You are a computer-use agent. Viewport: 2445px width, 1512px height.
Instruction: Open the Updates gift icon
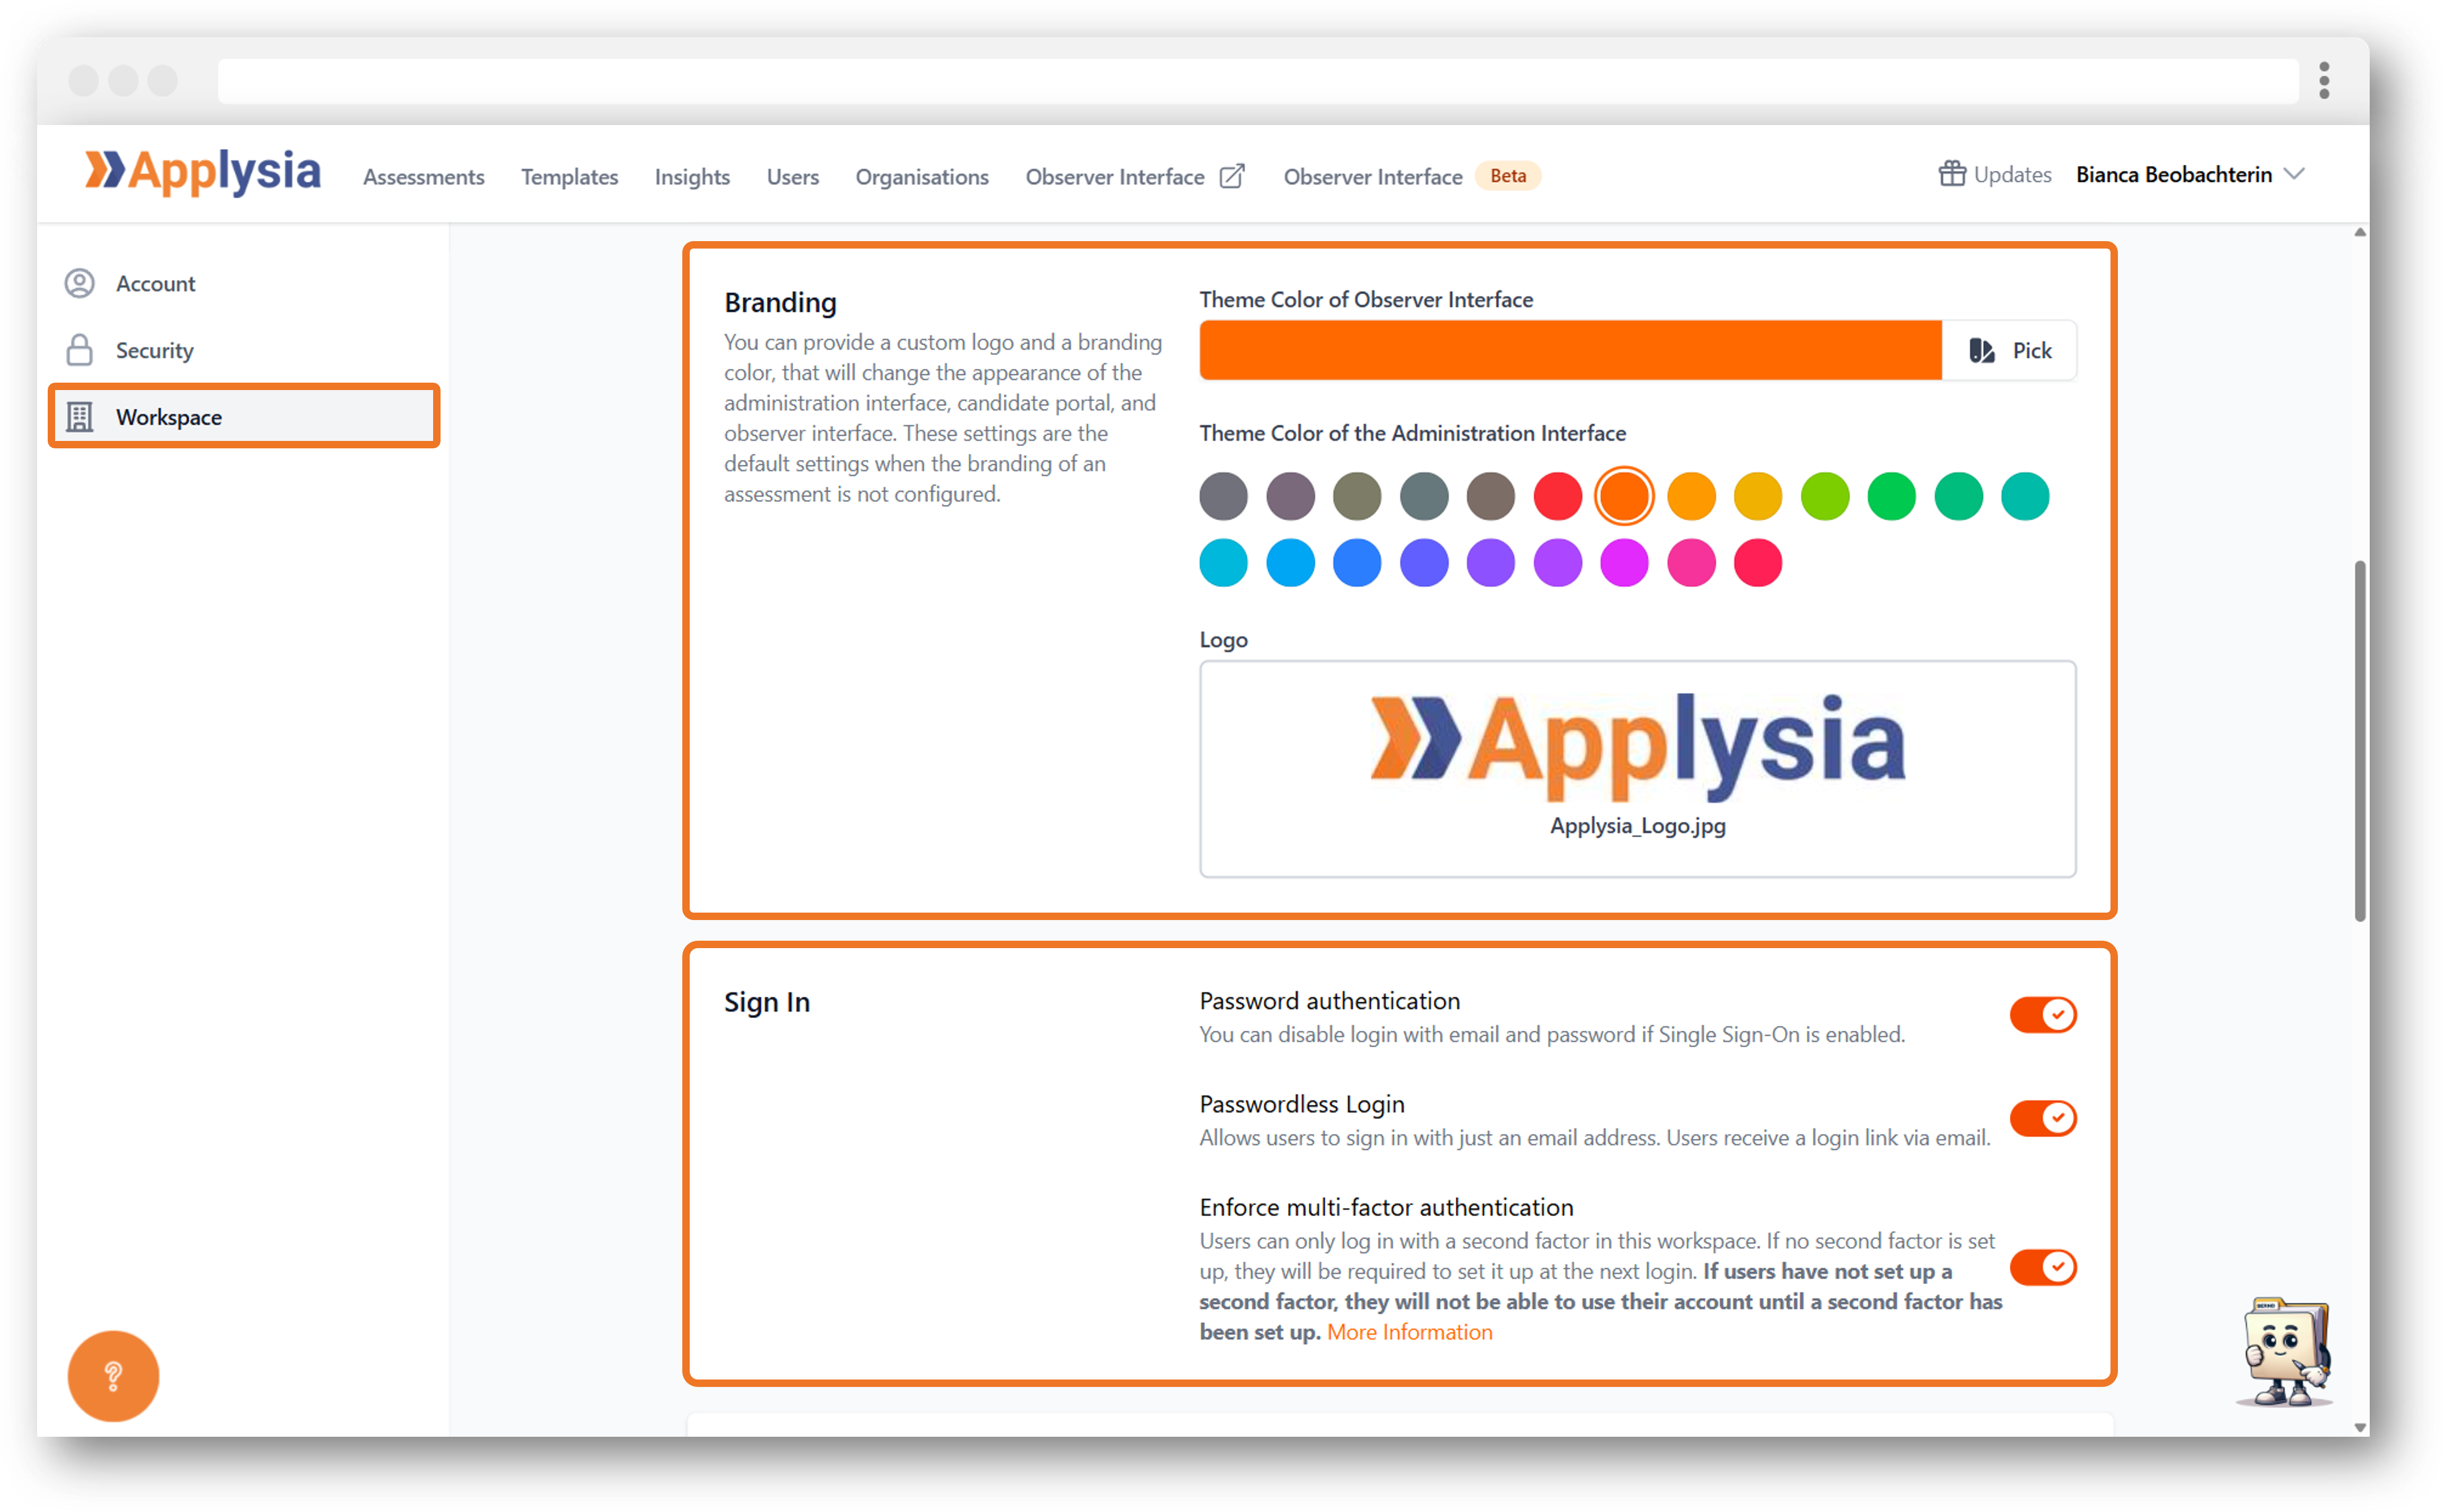(1952, 174)
